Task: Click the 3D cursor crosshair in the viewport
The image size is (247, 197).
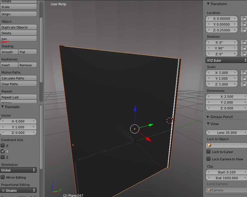Action: 170,120
